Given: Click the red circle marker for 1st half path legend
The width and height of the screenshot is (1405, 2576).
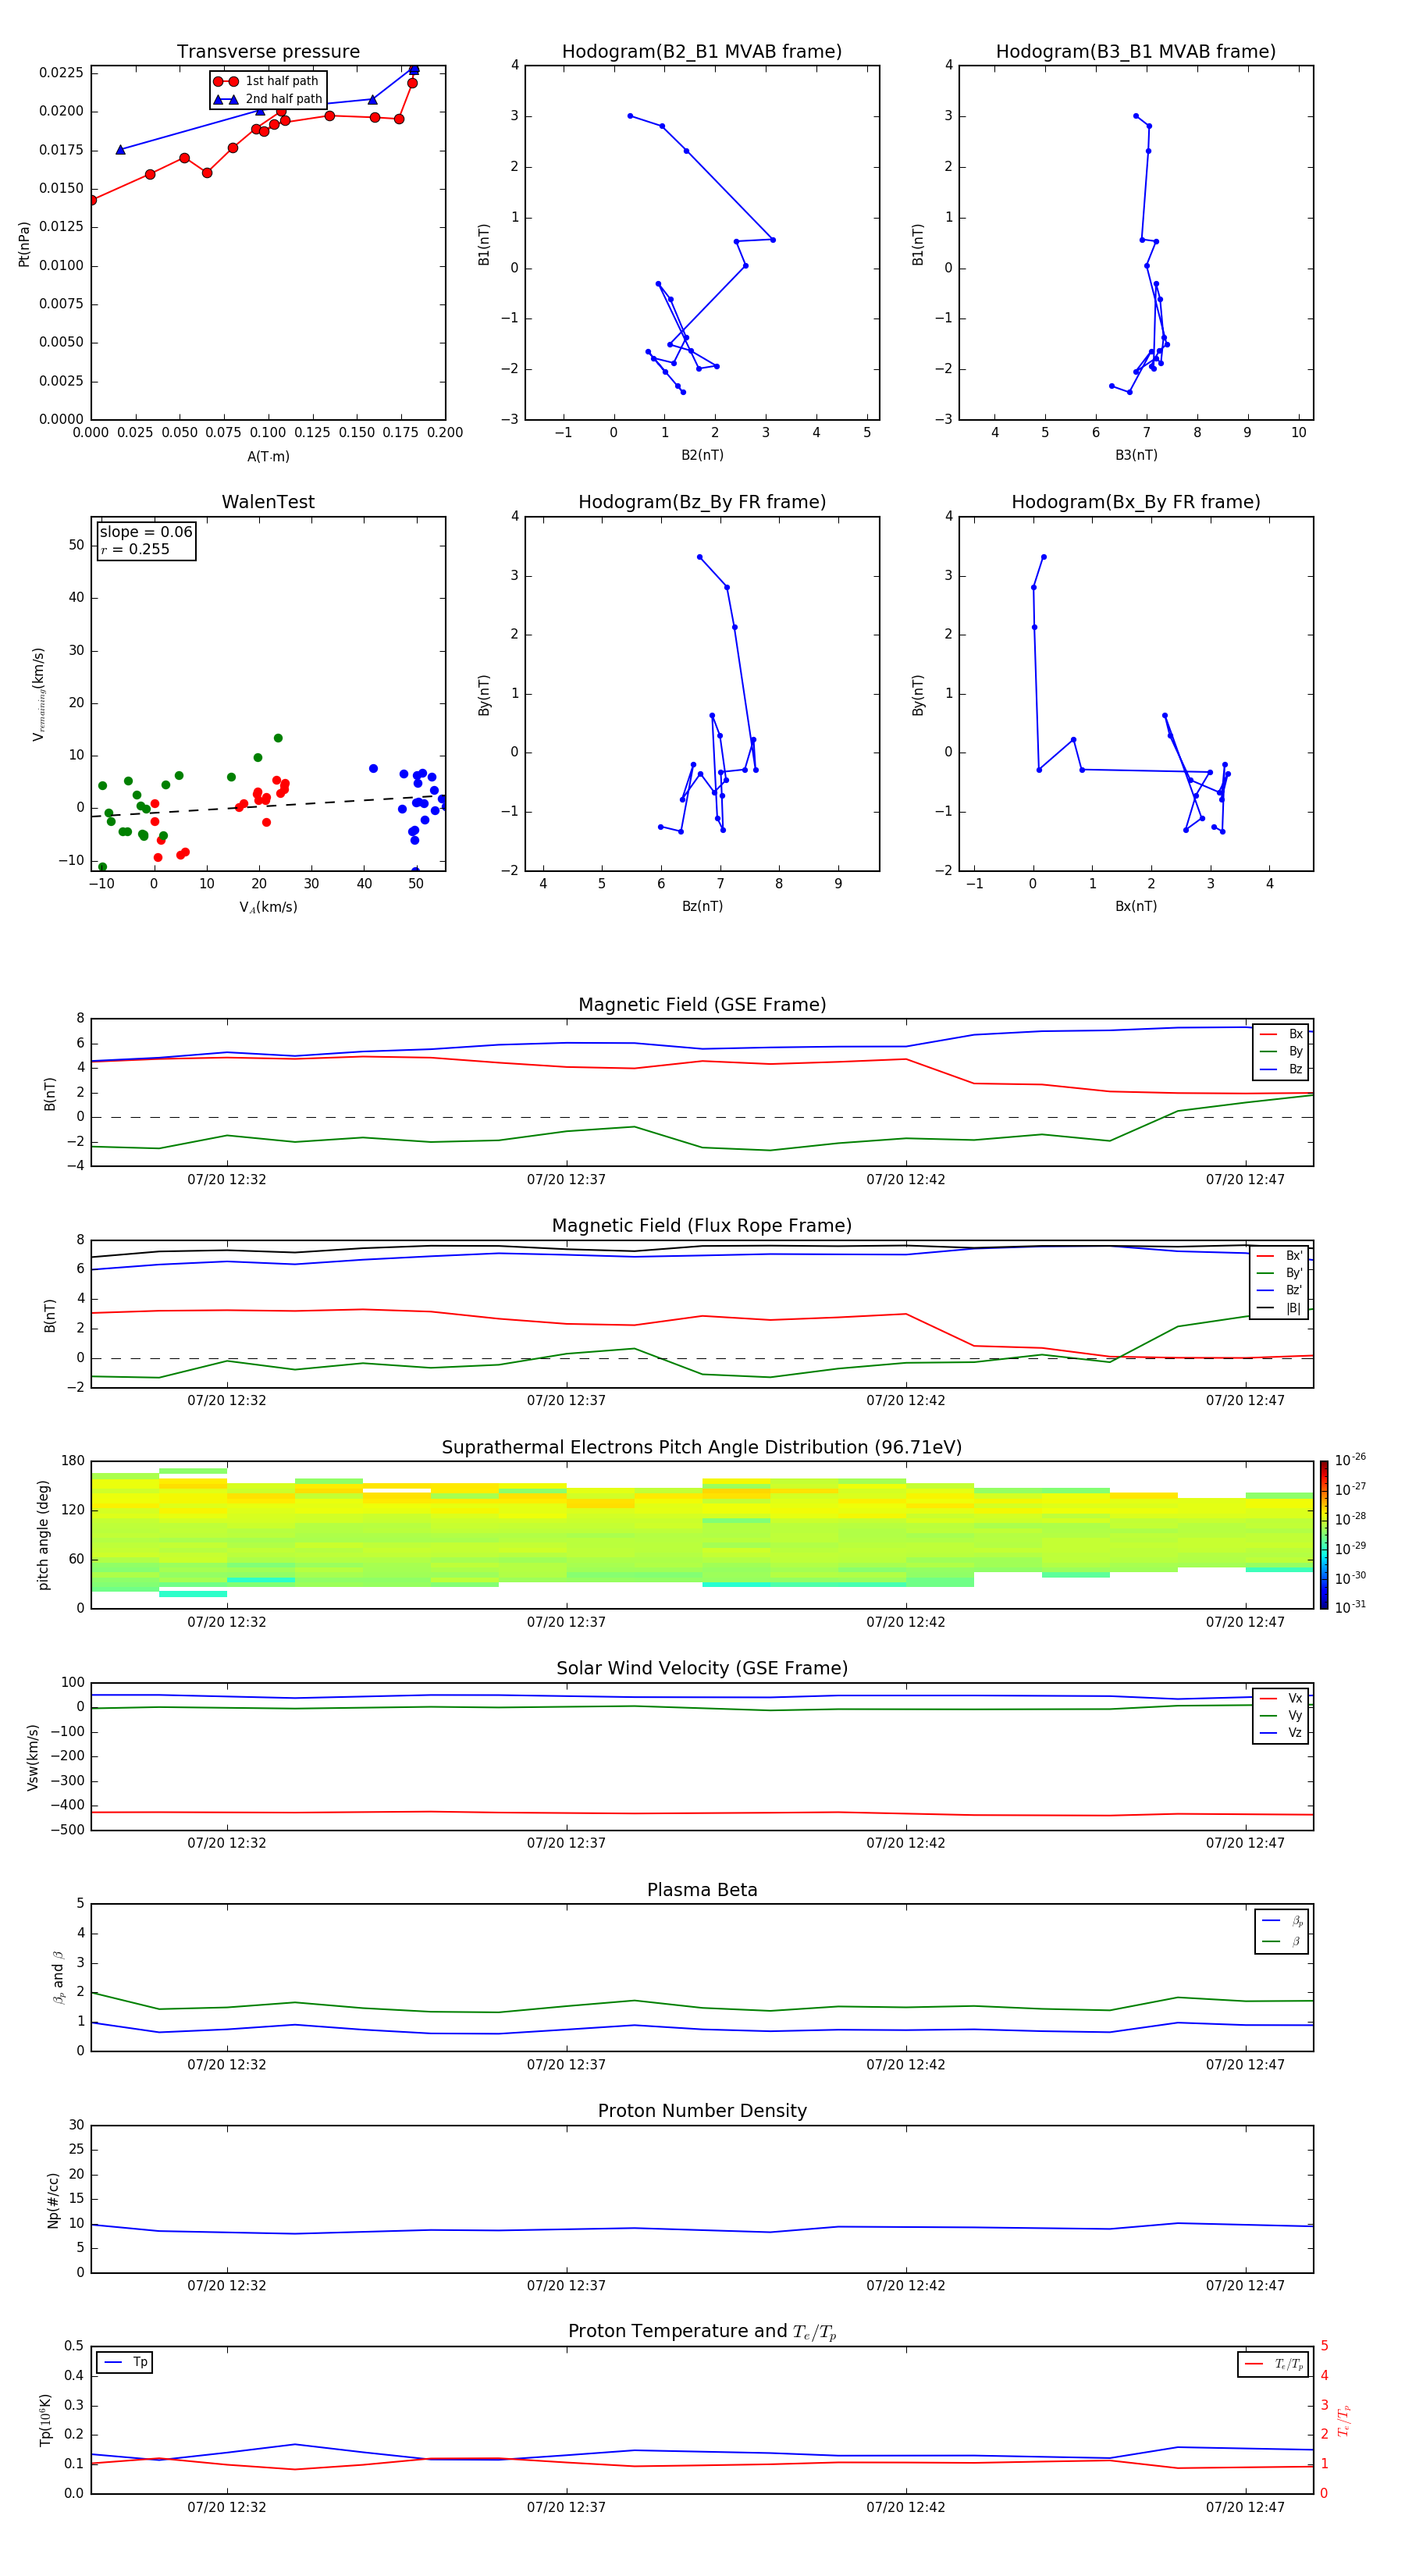Looking at the screenshot, I should pyautogui.click(x=225, y=81).
